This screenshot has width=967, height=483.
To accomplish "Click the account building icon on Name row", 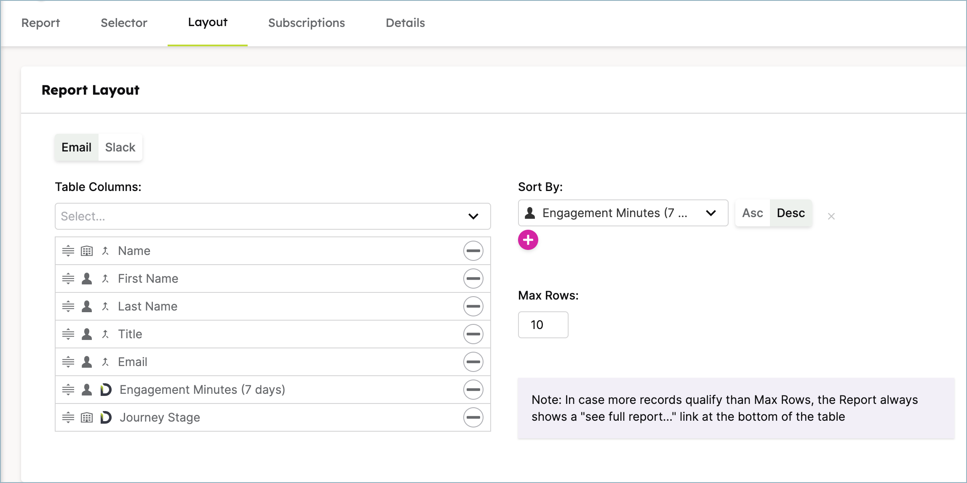I will (87, 251).
